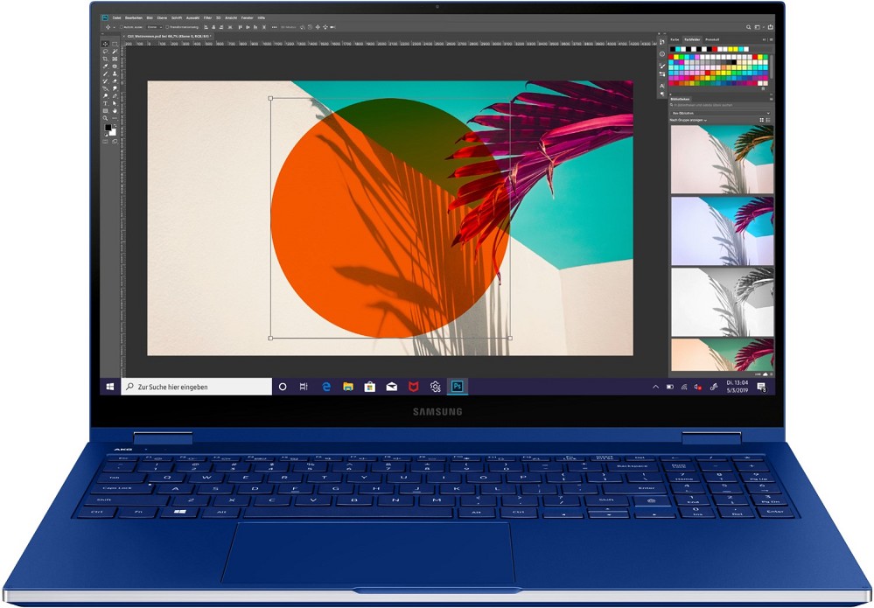The height and width of the screenshot is (608, 874).
Task: Click the grayscale library image thumbnail
Action: pyautogui.click(x=722, y=301)
